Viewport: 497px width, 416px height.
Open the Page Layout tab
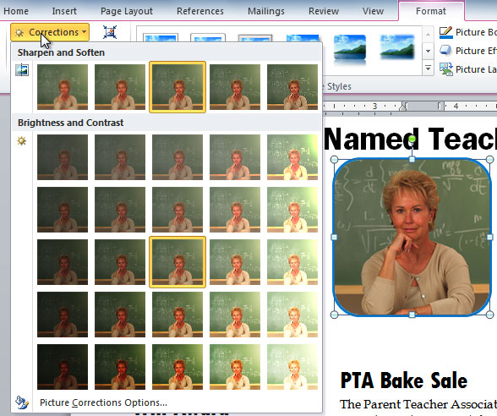click(127, 11)
